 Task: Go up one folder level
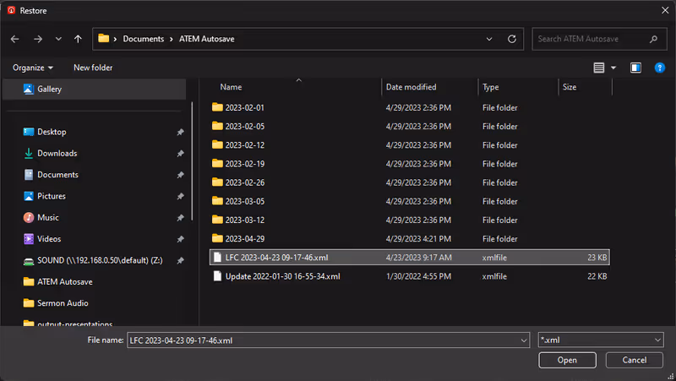[x=78, y=39]
